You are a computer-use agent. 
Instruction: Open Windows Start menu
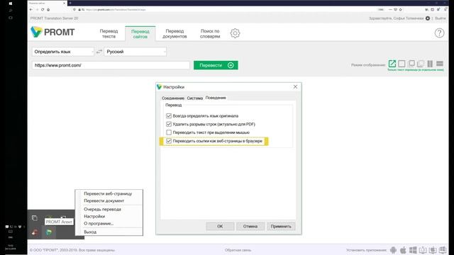coord(11,4)
